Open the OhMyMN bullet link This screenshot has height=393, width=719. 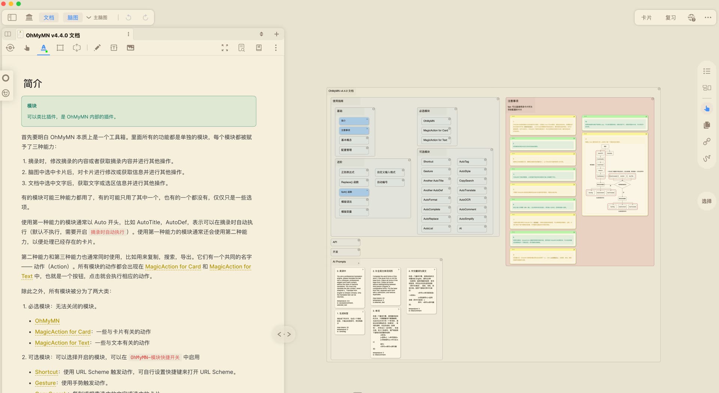coord(47,321)
